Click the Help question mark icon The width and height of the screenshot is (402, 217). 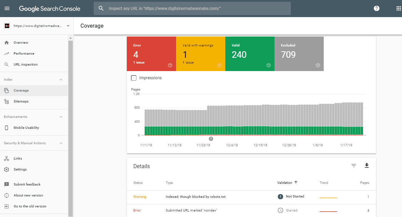[376, 9]
